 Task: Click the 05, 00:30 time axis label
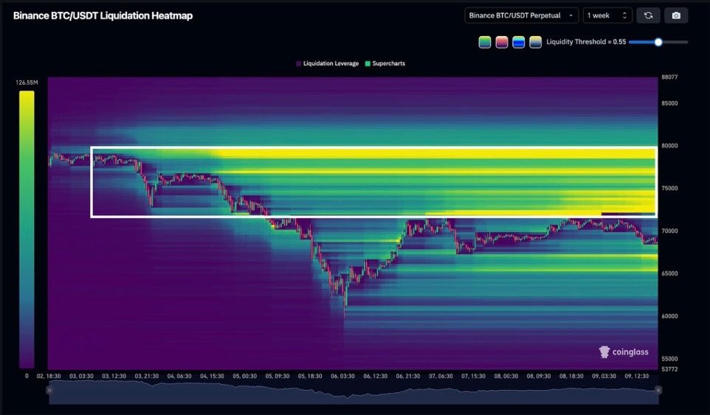click(x=245, y=376)
